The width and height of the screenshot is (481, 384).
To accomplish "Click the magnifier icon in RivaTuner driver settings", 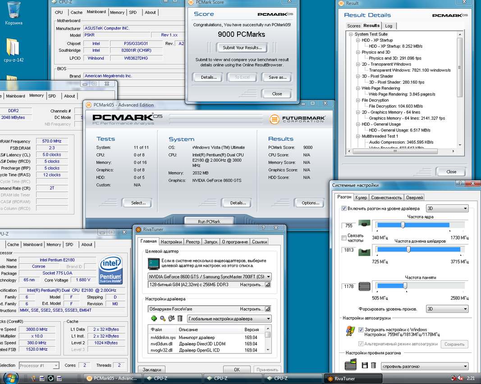I will pos(163,318).
